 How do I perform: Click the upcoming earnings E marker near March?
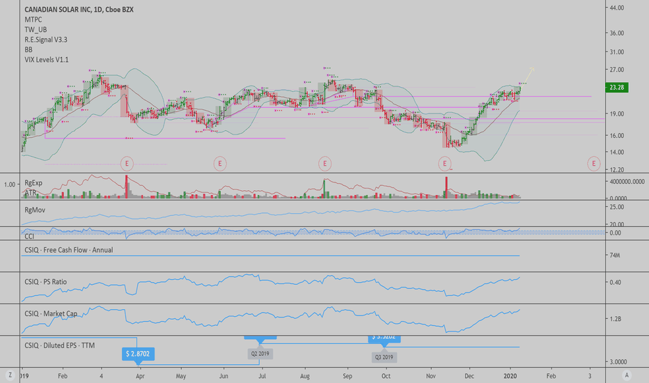point(593,164)
